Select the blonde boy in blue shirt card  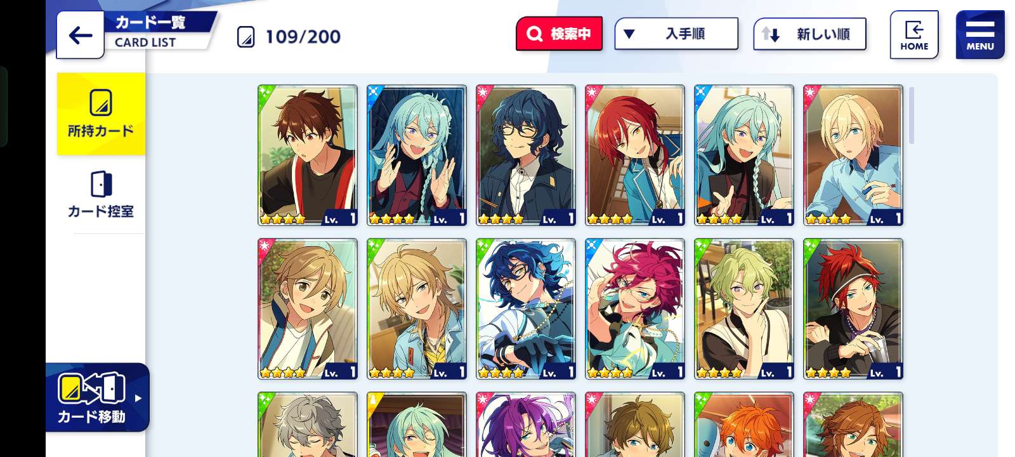click(853, 156)
